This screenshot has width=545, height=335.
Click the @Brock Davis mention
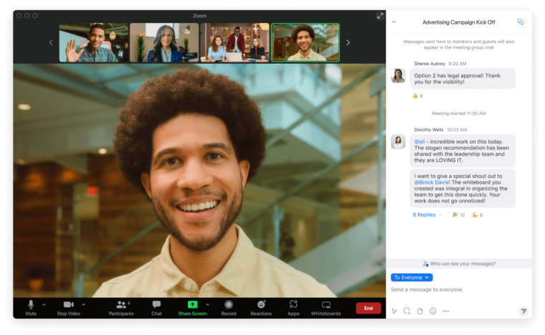tap(430, 182)
